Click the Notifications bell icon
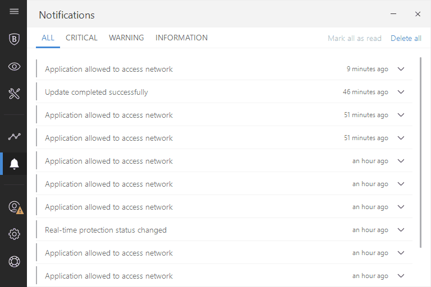Screen dimensions: 431x287 [x=14, y=164]
